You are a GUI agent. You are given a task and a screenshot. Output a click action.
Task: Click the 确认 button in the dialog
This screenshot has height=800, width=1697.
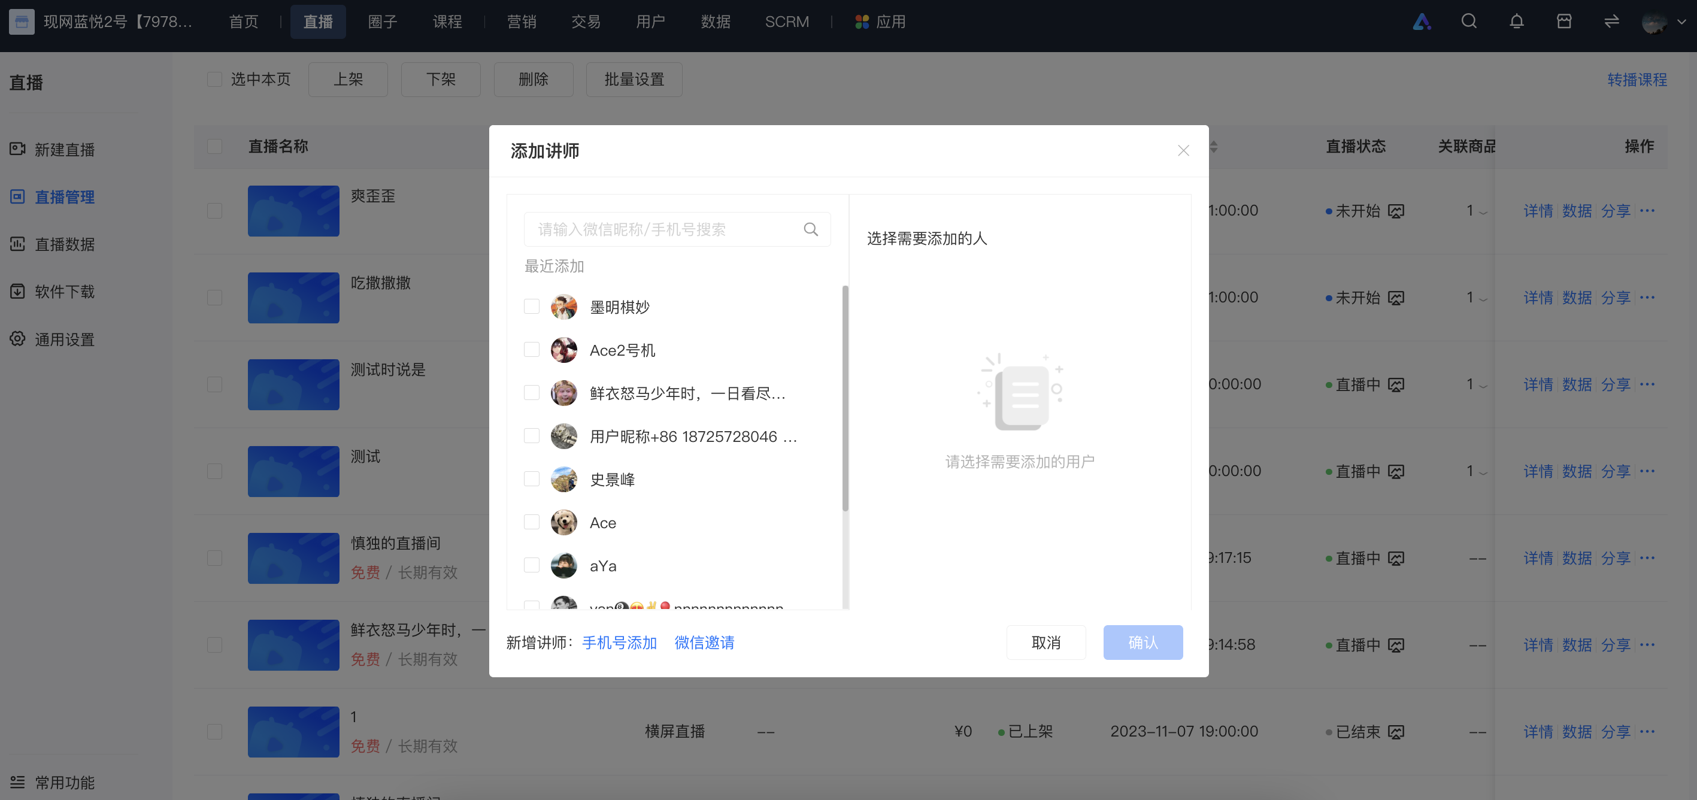click(1143, 643)
